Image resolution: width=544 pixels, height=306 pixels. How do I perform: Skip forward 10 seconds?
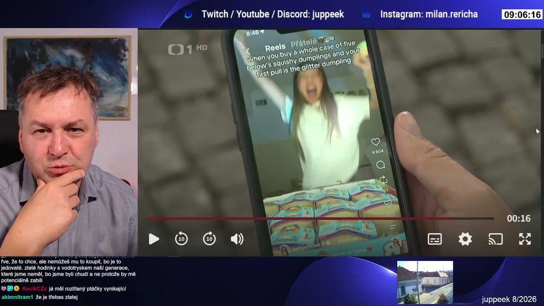[209, 239]
